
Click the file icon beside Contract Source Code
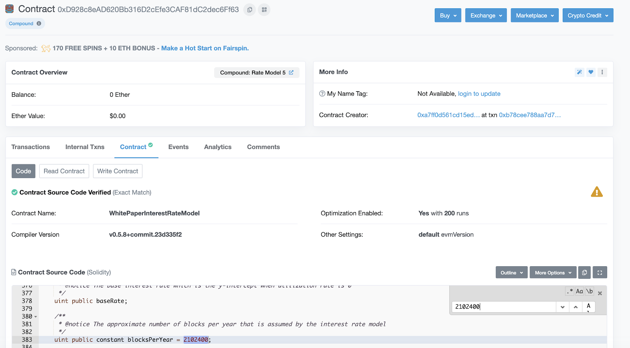[x=14, y=272]
